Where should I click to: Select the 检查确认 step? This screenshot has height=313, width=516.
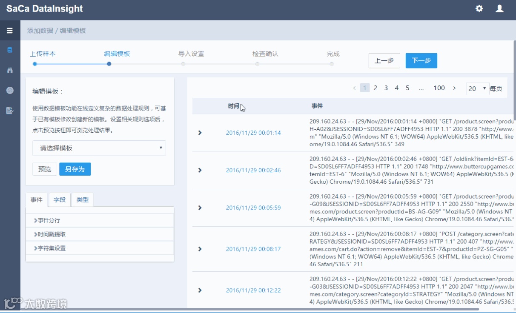[265, 54]
